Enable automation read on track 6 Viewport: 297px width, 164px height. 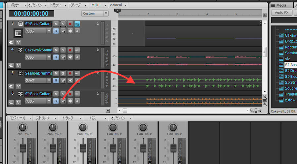point(56,101)
